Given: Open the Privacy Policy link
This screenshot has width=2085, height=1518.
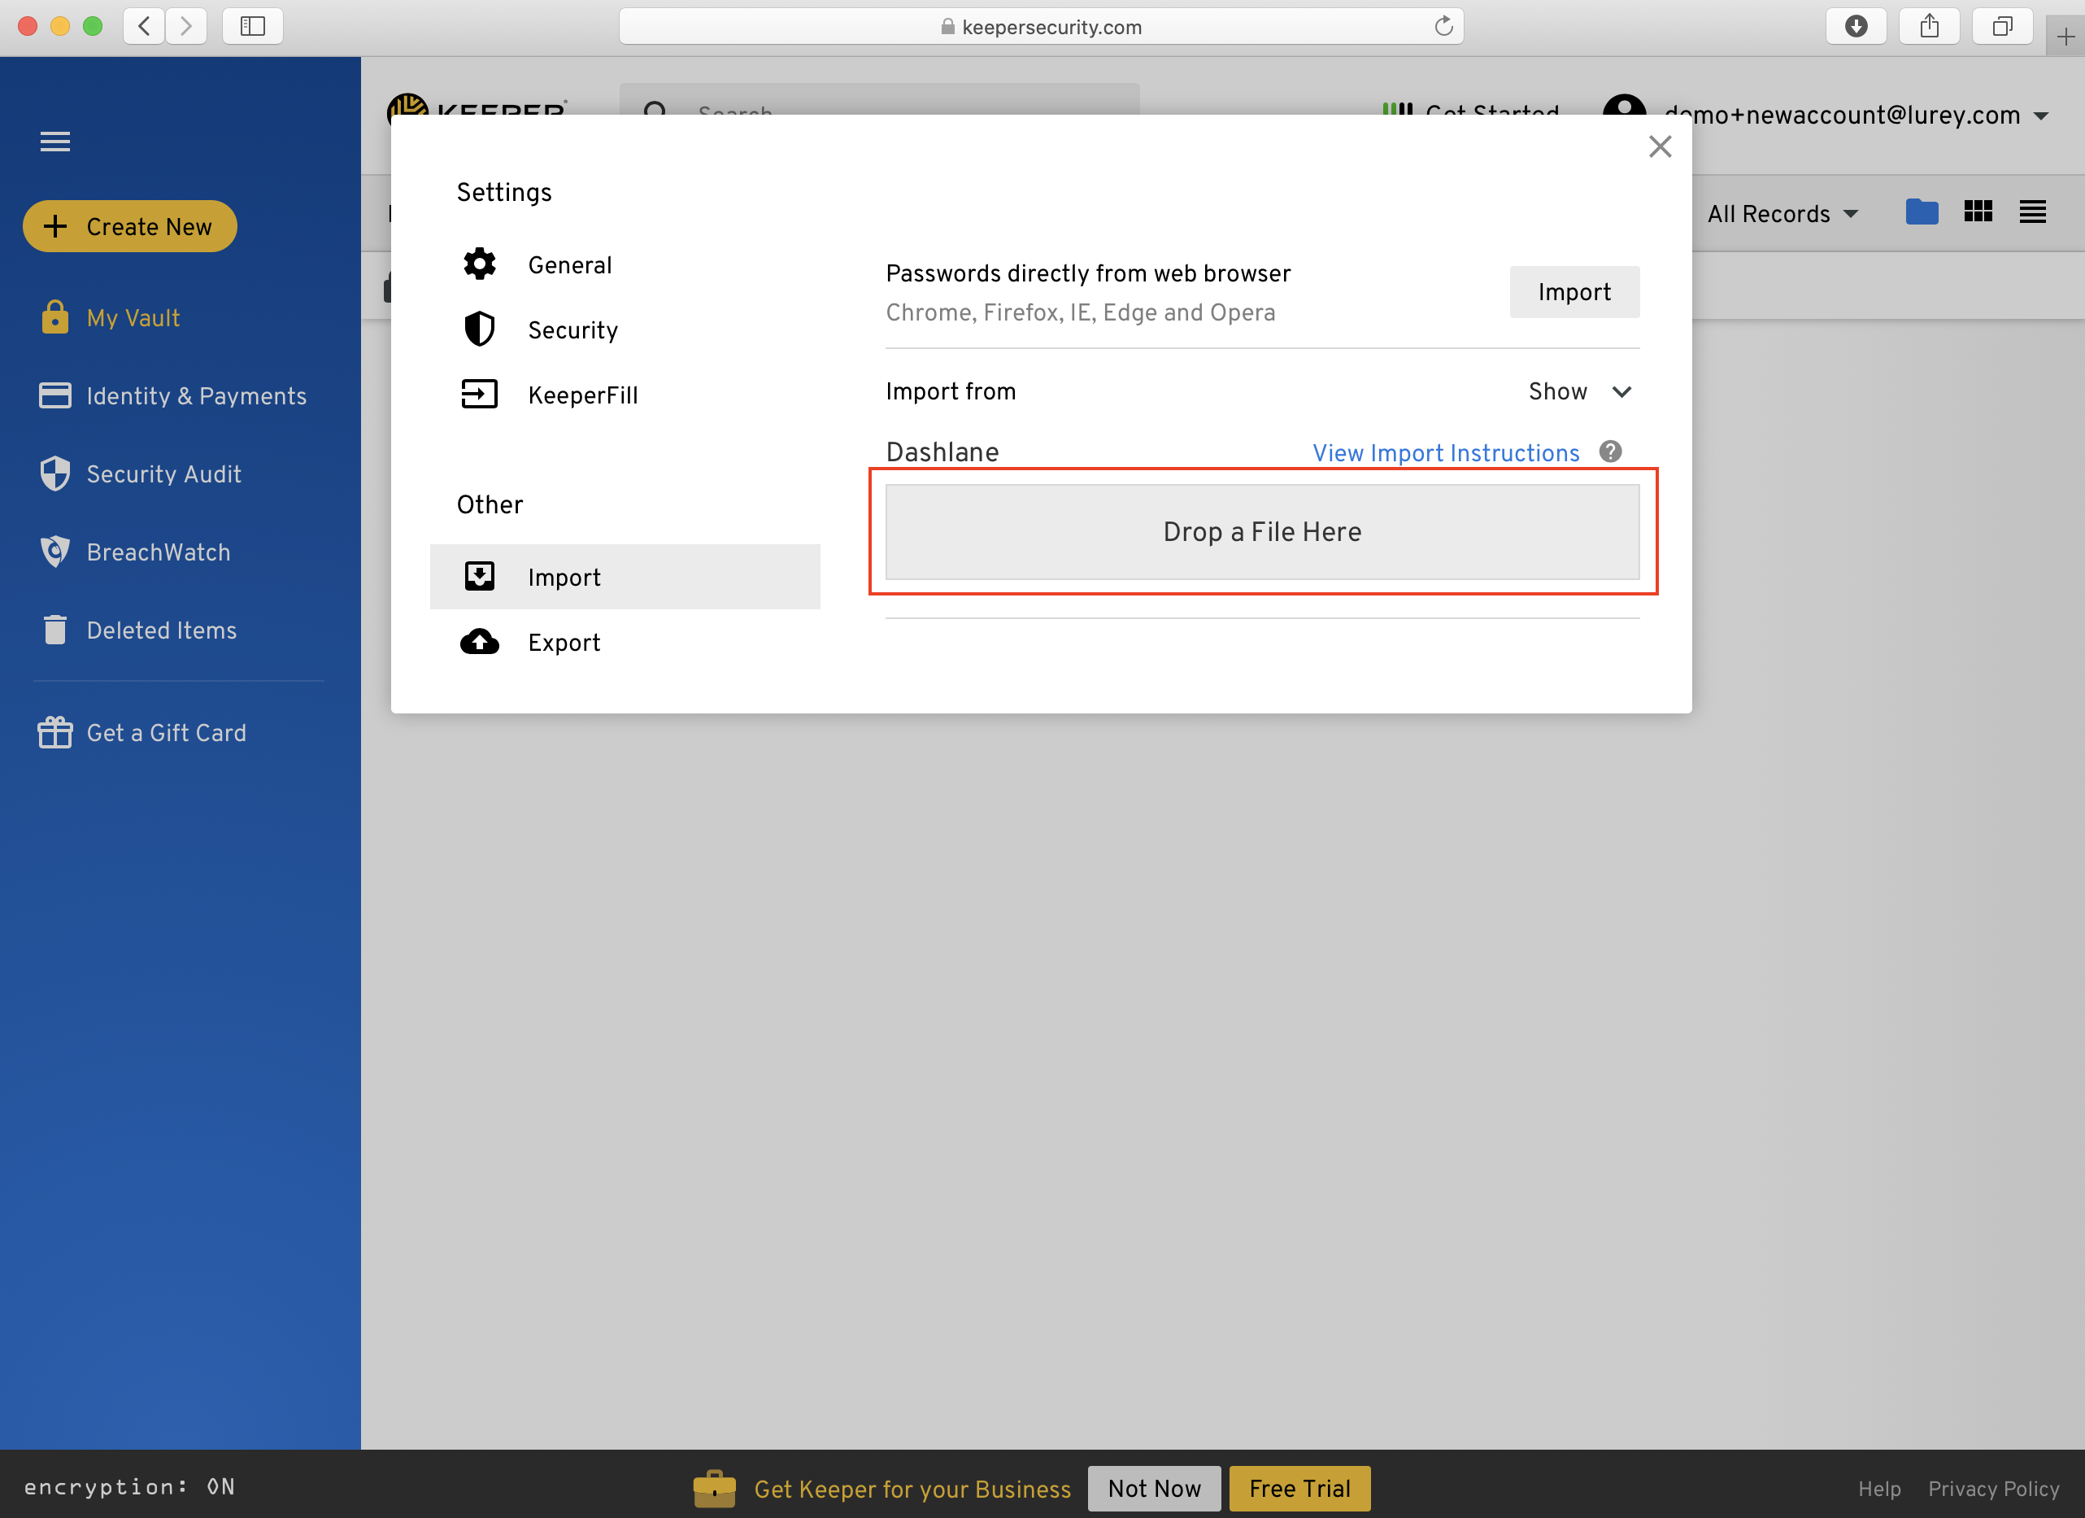Looking at the screenshot, I should [x=1994, y=1489].
